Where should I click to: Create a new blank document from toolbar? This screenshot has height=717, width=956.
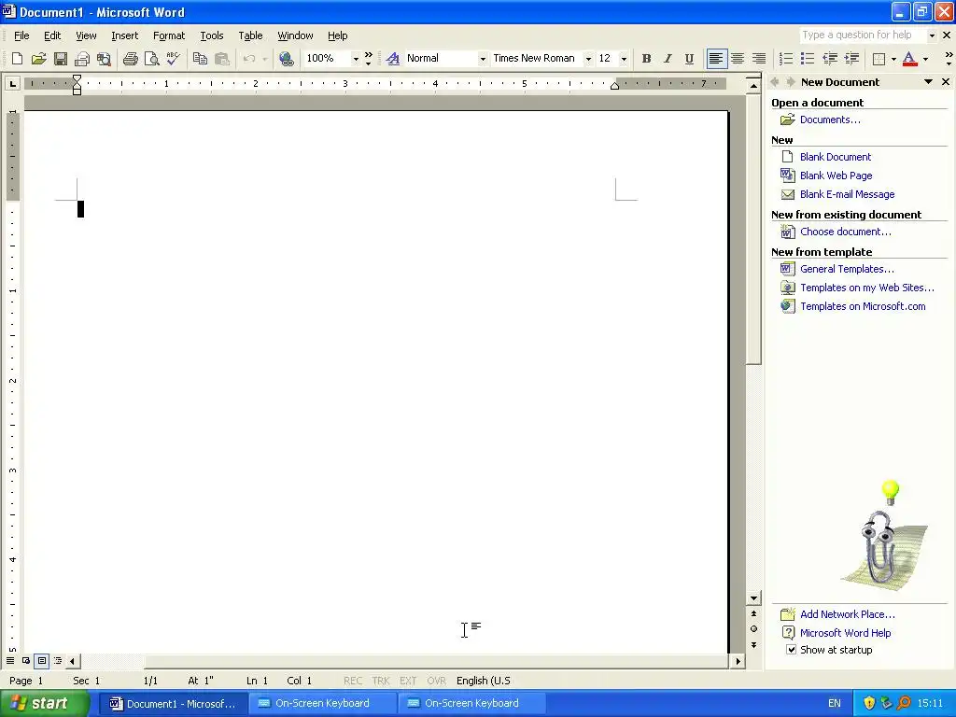pos(17,59)
